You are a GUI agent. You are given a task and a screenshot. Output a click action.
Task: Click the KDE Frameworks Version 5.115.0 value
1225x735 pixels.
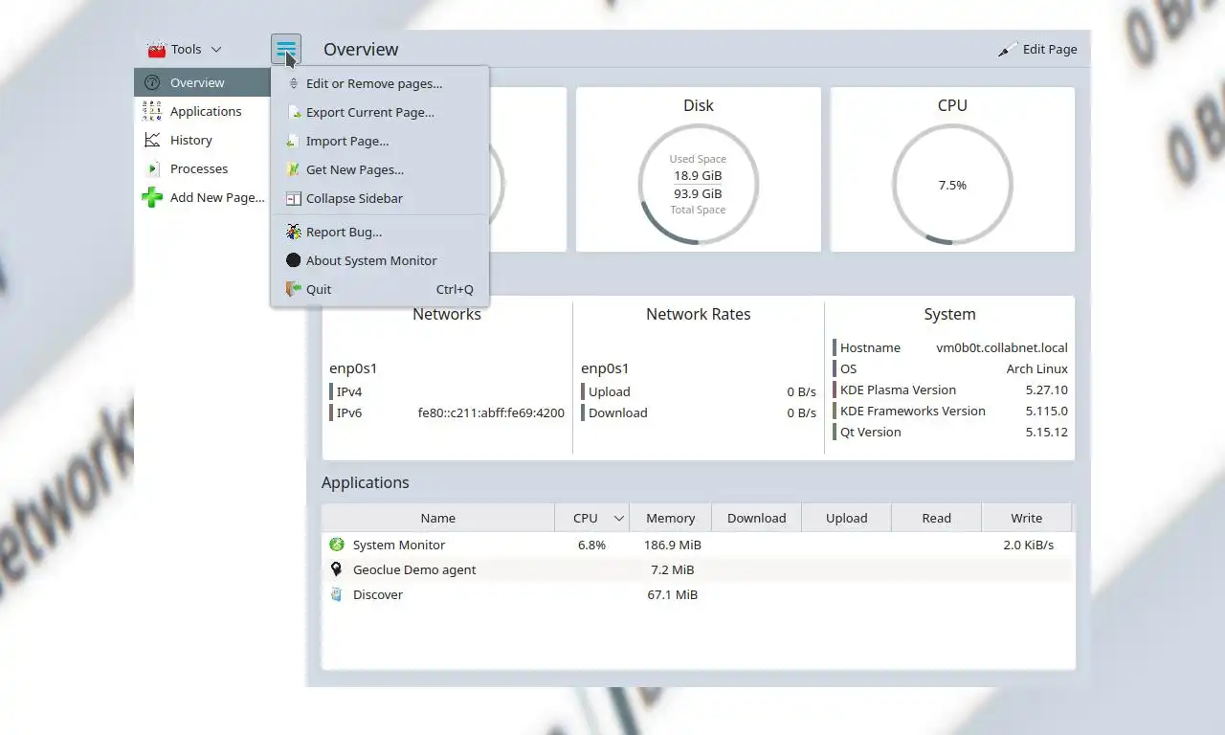[1047, 411]
